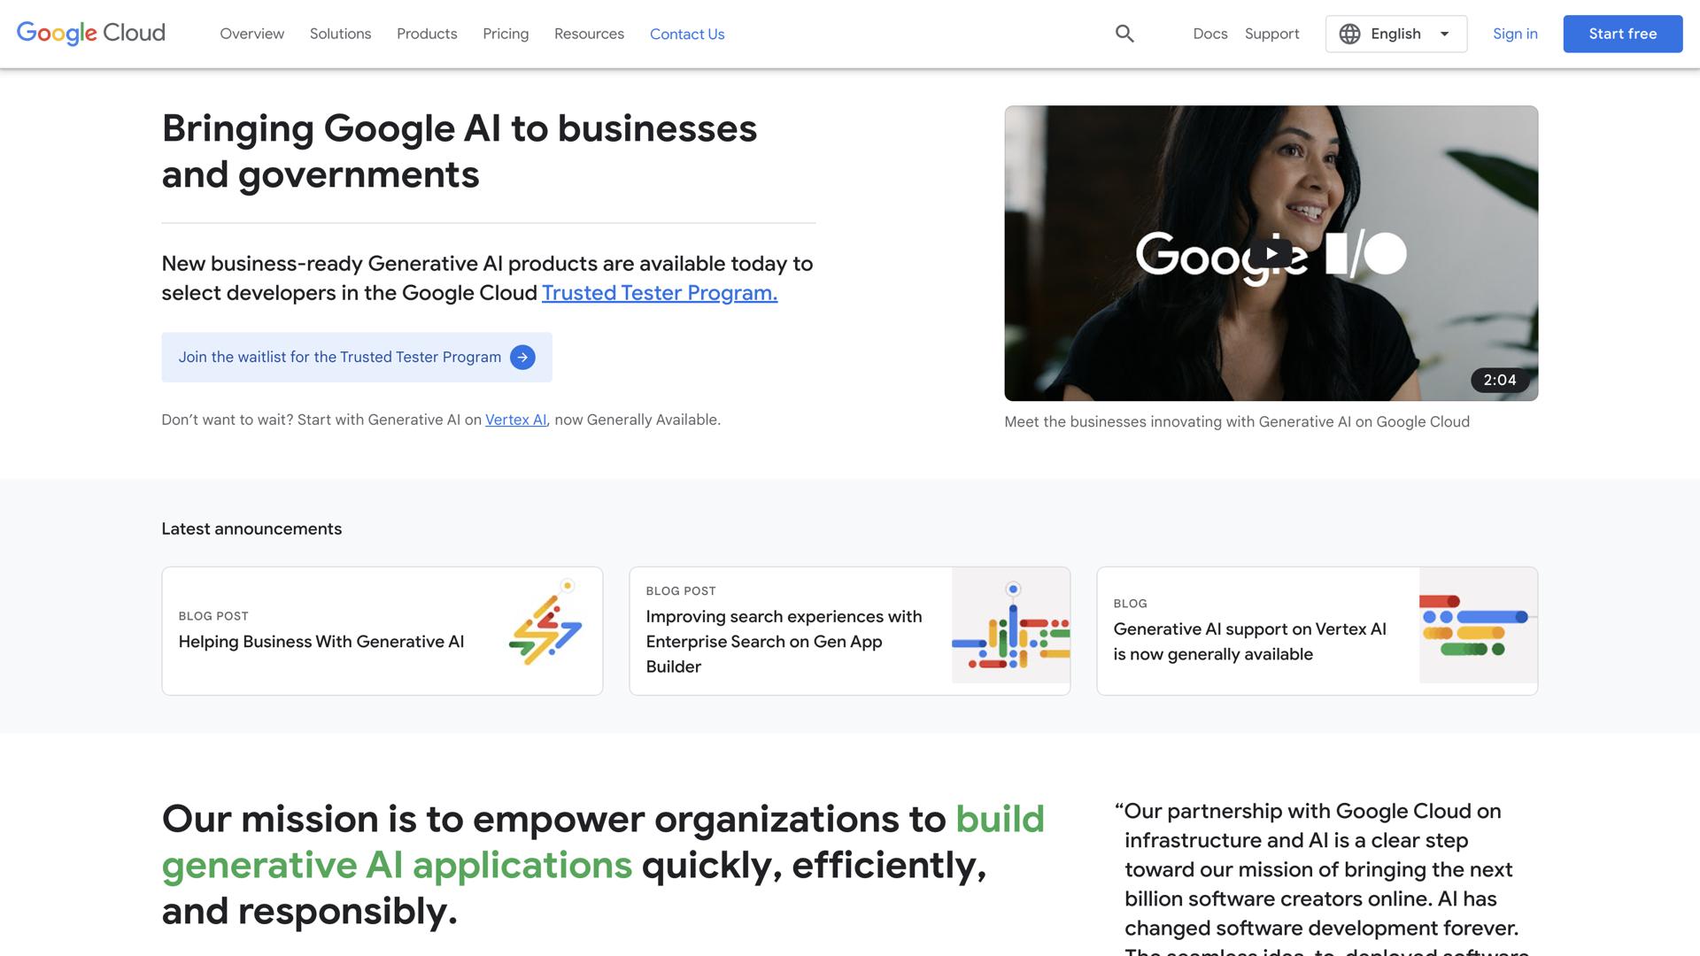The height and width of the screenshot is (956, 1700).
Task: Click the globe icon beside English
Action: (1349, 34)
